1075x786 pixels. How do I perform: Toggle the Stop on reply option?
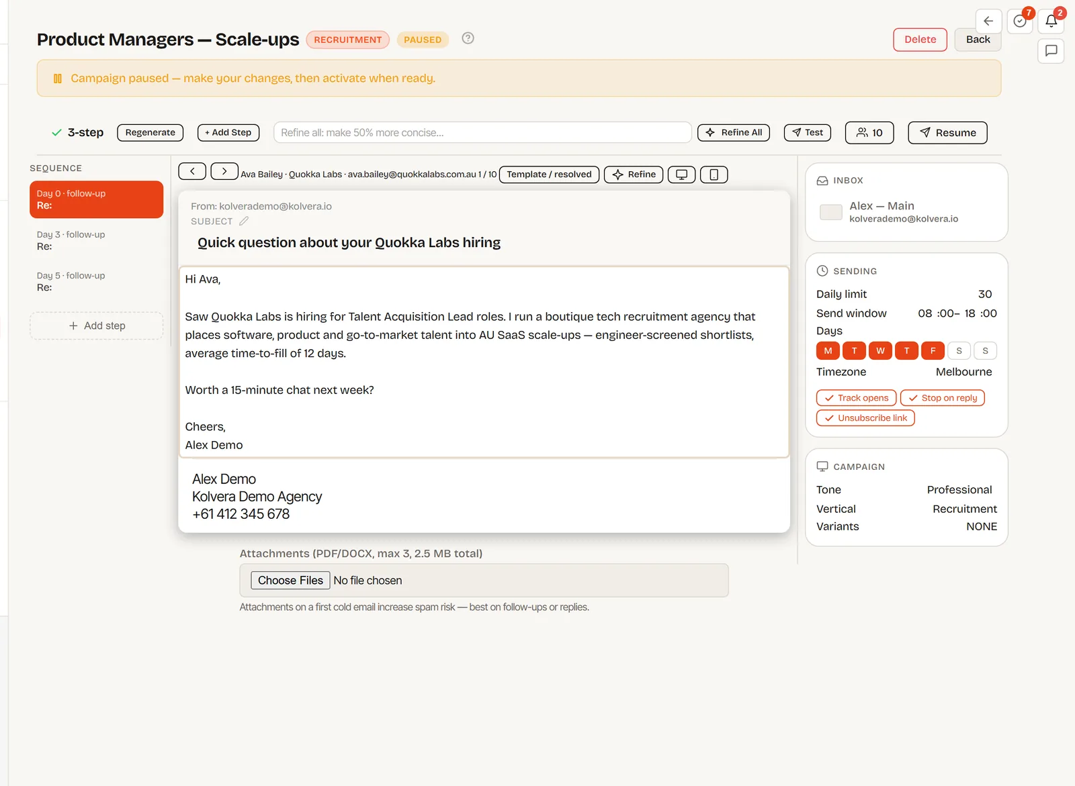click(x=943, y=398)
